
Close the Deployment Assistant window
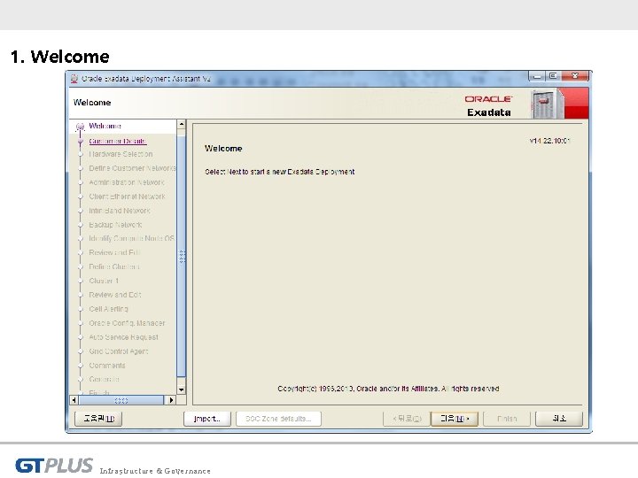pos(574,76)
